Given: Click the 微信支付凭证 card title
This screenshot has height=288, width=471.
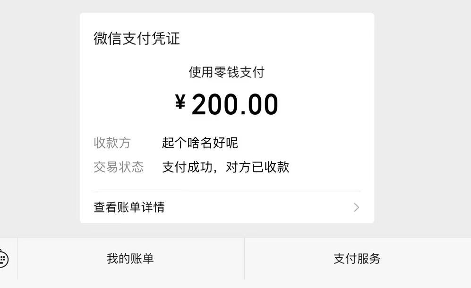Looking at the screenshot, I should tap(137, 38).
